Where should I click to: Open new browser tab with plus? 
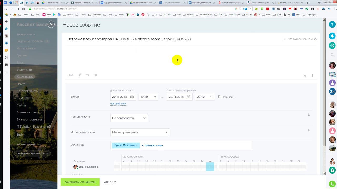[x=307, y=3]
